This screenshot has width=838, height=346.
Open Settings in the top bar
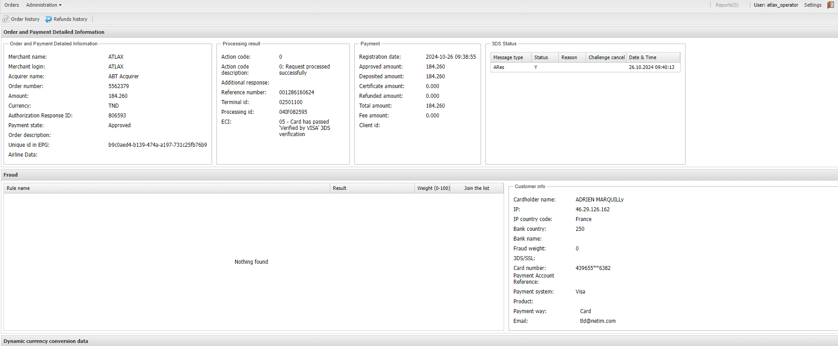[812, 5]
